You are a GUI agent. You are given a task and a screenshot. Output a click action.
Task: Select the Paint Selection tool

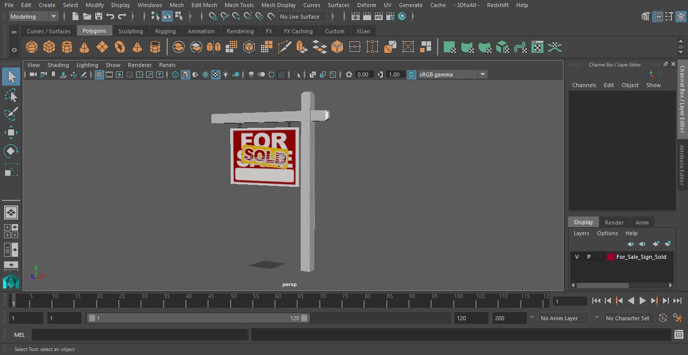(11, 114)
